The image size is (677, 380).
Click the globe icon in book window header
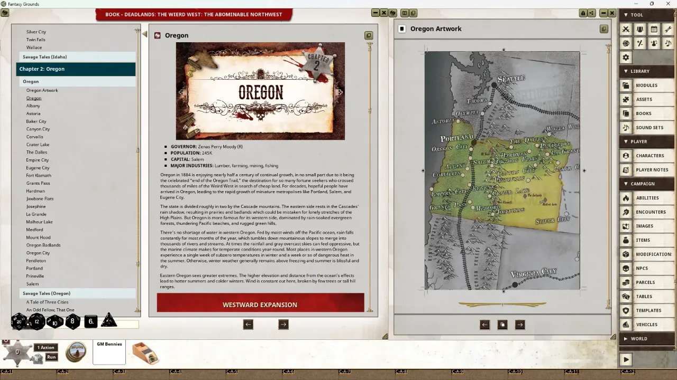(4, 13)
